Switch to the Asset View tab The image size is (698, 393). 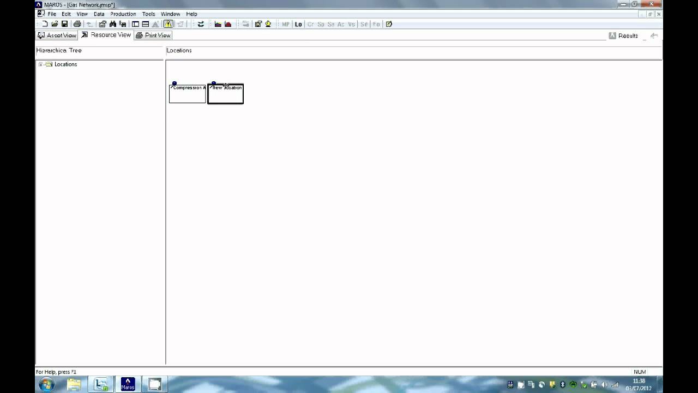57,35
